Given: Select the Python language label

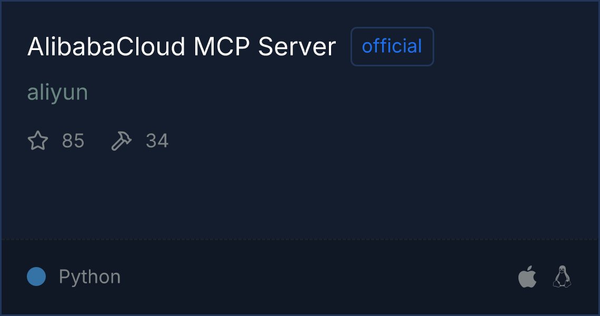Looking at the screenshot, I should [89, 277].
